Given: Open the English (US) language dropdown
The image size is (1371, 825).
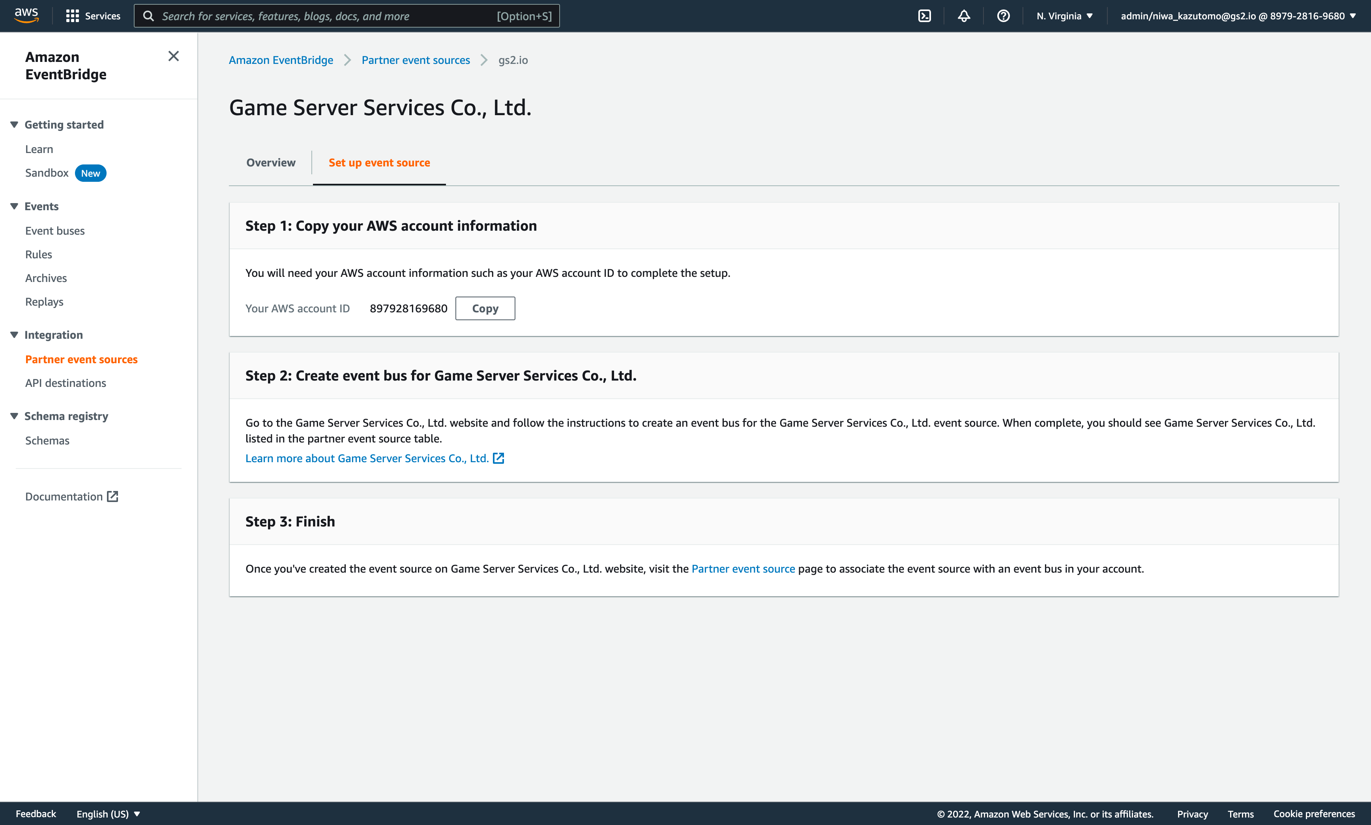Looking at the screenshot, I should point(109,814).
